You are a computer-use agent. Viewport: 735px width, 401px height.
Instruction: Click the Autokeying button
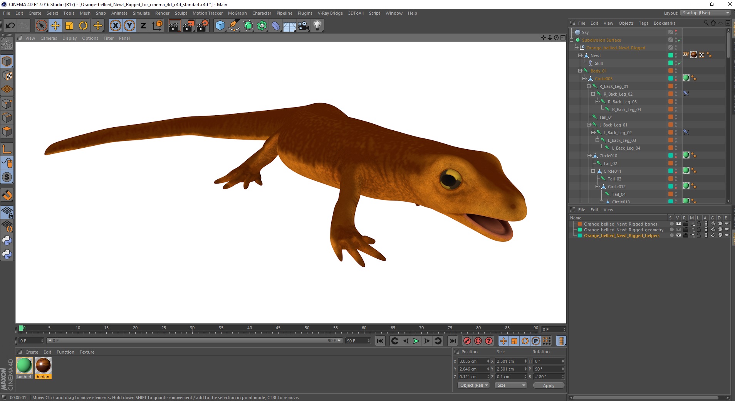point(478,341)
